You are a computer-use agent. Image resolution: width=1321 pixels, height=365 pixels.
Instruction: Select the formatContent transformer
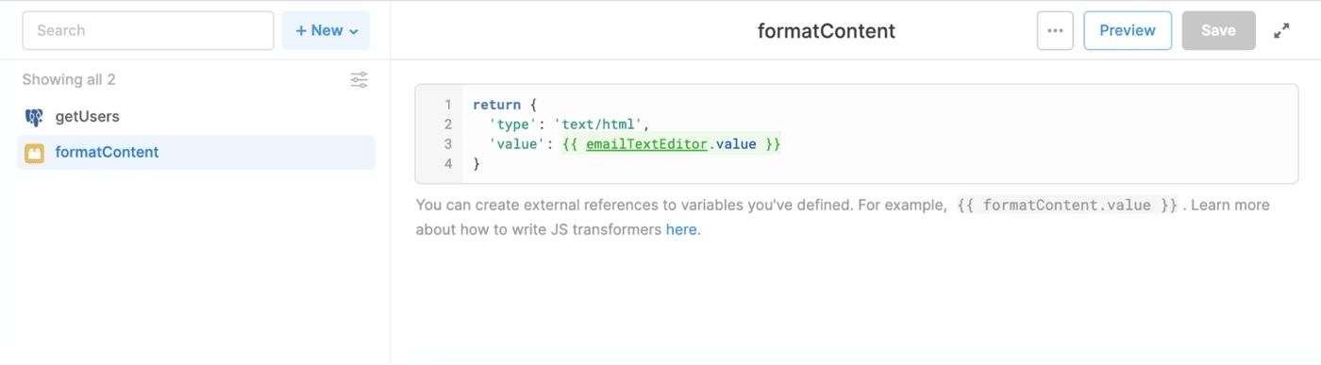(196, 153)
